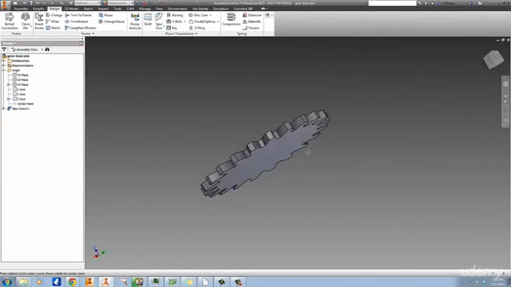Open the Windows Start button
Screen dimensions: 511x287
7,281
